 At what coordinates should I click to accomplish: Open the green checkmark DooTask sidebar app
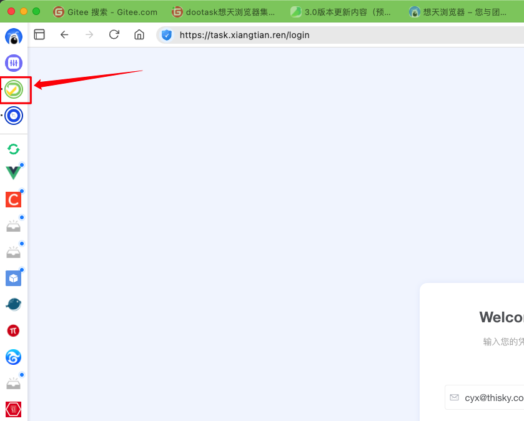click(x=14, y=90)
